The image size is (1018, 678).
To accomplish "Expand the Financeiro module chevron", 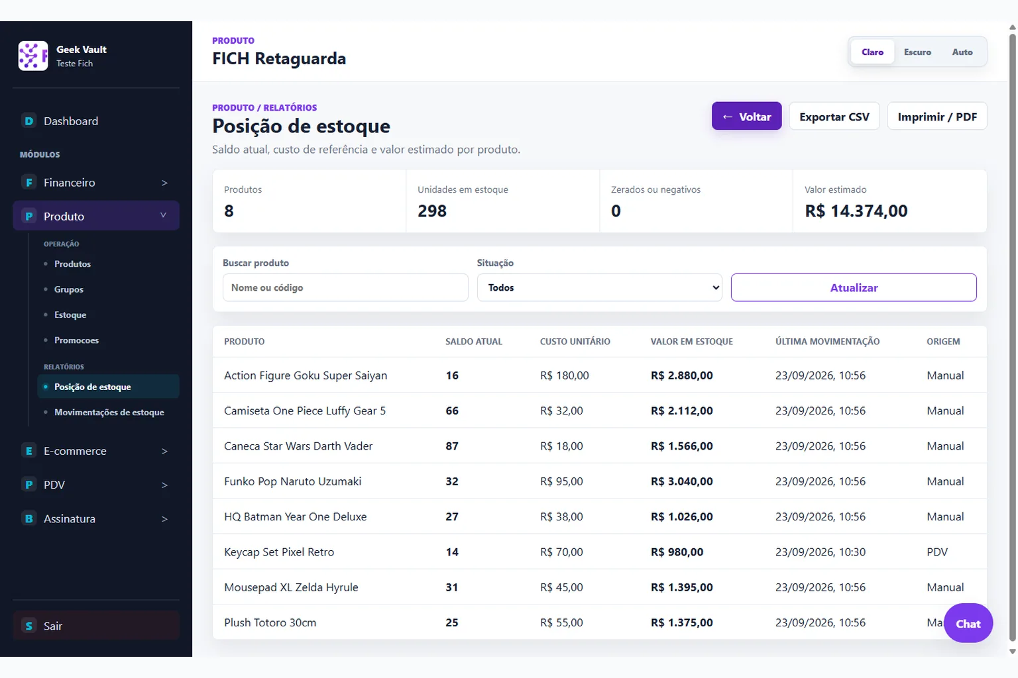I will point(164,183).
